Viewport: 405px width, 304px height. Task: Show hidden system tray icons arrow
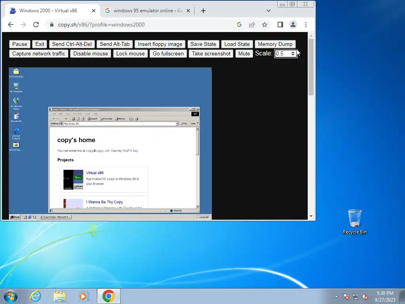point(336,296)
